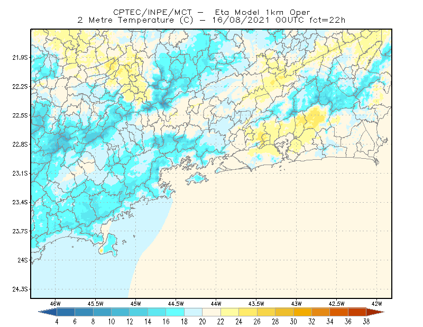Click the 22.8S latitude axis label
Viewport: 423px width, 327px height.
tap(20, 144)
